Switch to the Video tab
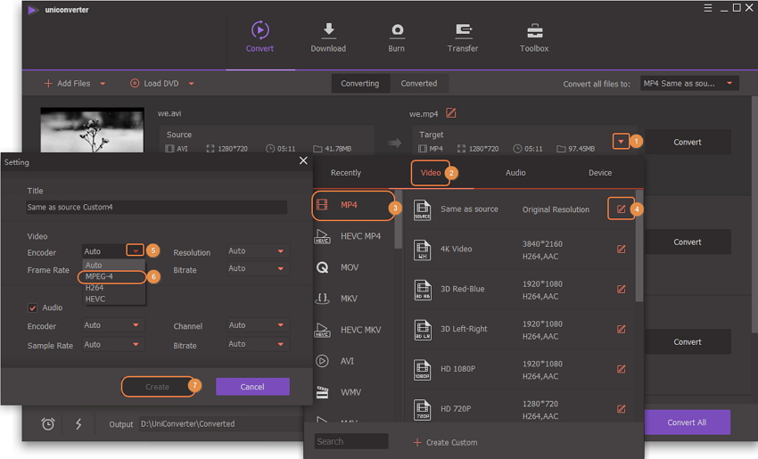Viewport: 758px width, 459px height. [x=430, y=173]
